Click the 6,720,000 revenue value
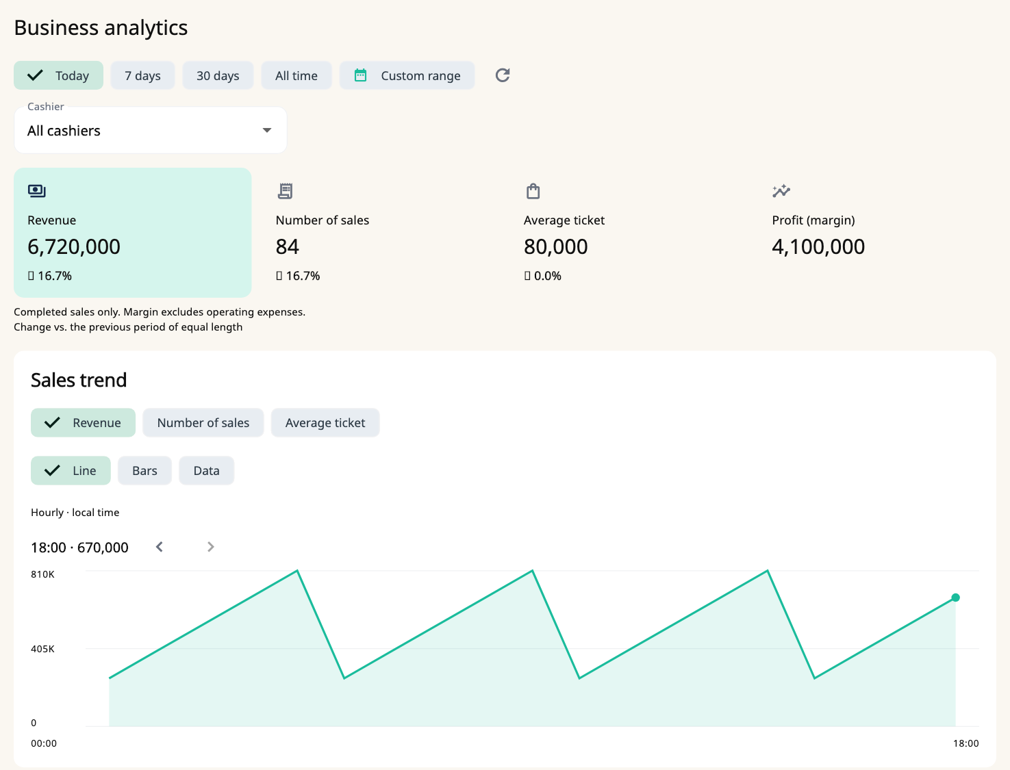1010x770 pixels. coord(74,246)
